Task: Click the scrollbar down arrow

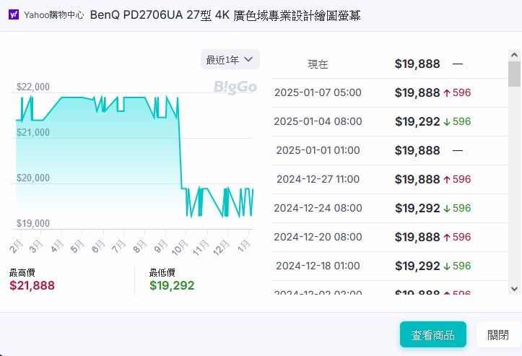Action: tap(514, 289)
